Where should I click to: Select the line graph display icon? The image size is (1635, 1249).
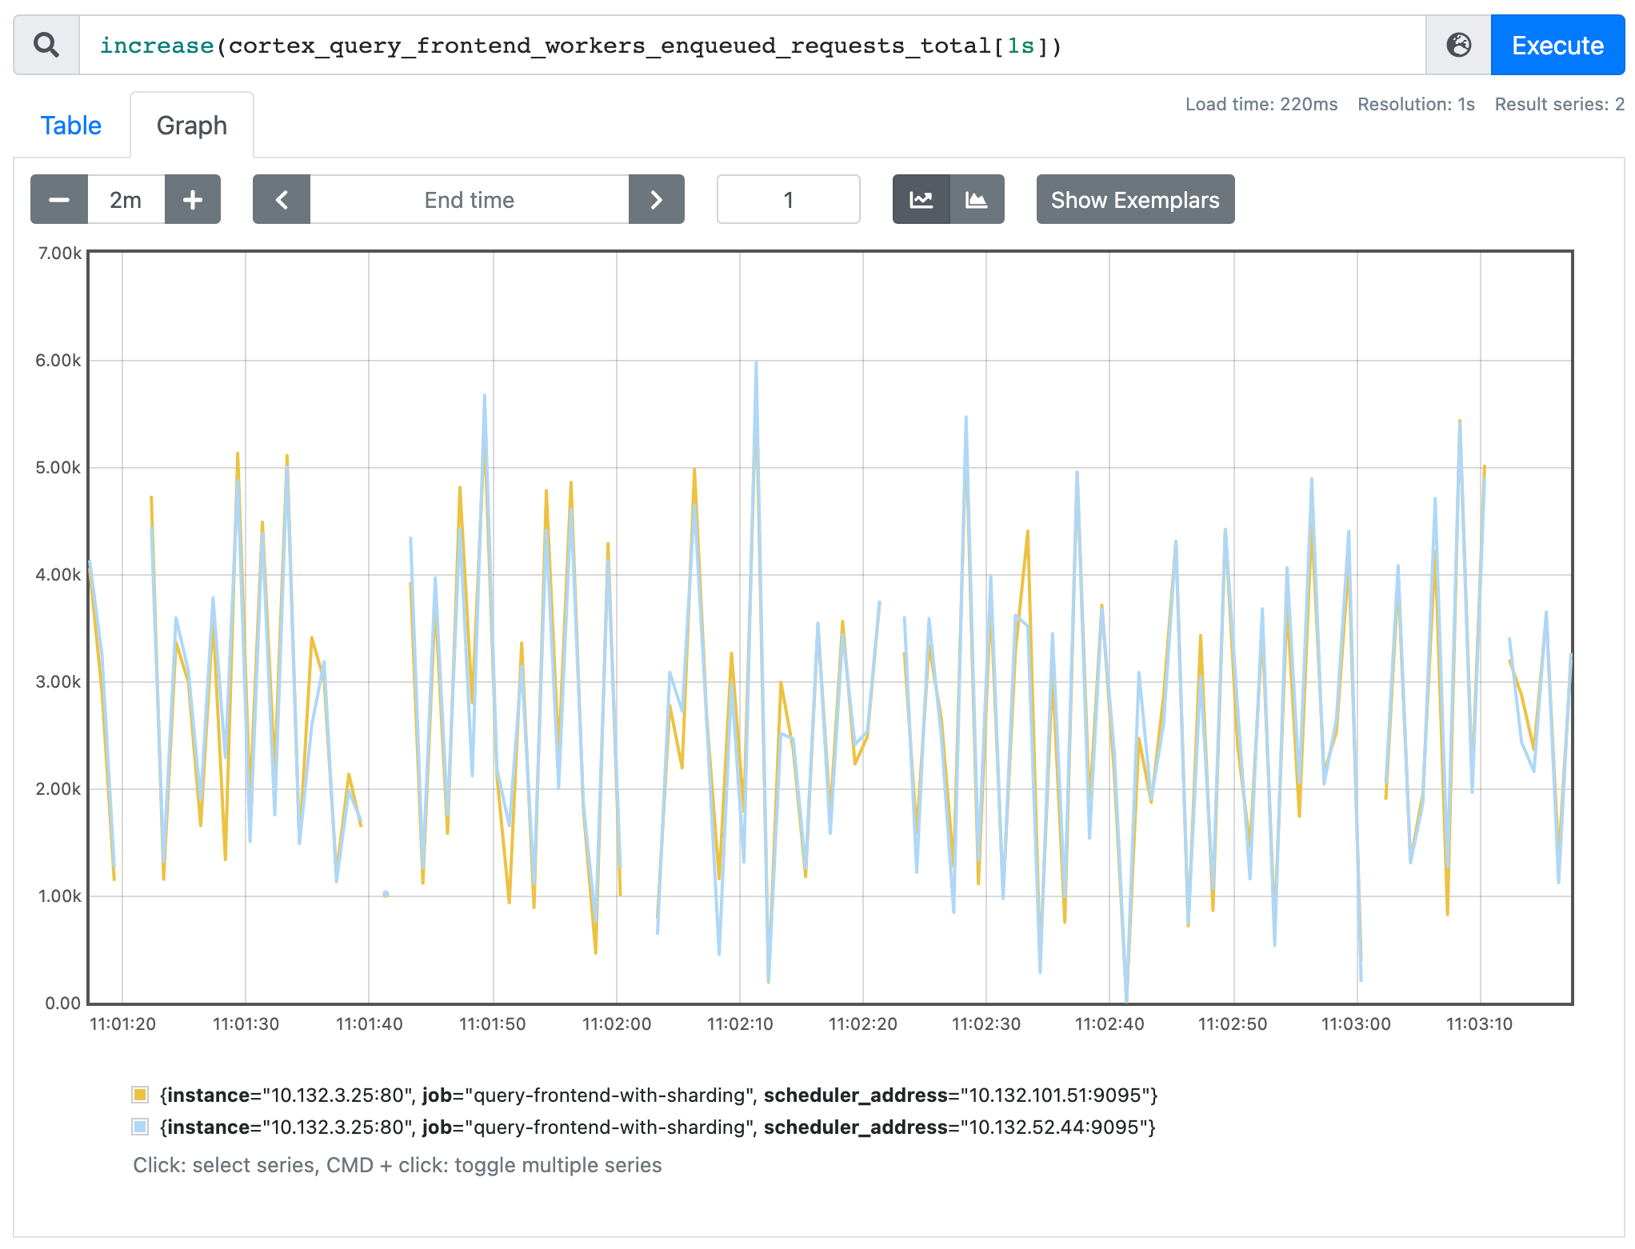921,199
